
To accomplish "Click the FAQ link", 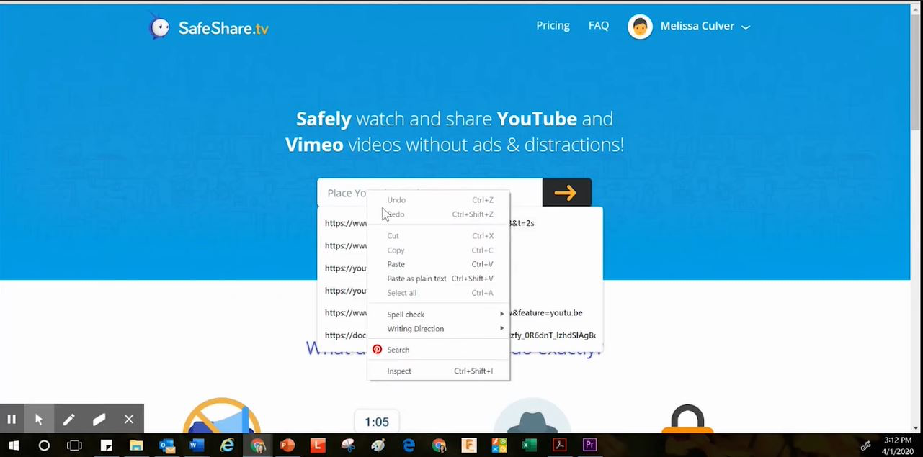I will point(599,25).
